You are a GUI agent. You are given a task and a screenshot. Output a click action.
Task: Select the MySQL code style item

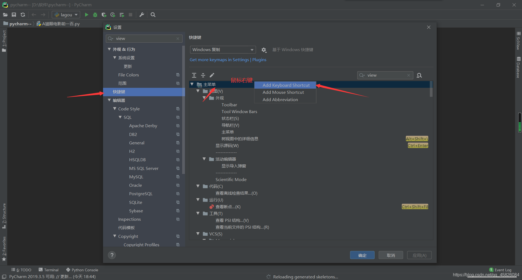(136, 177)
